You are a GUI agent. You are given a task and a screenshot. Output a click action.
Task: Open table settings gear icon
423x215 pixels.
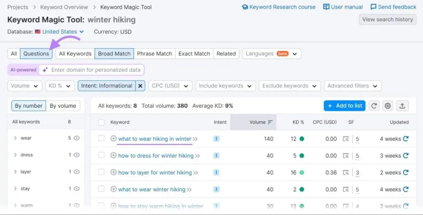coord(387,106)
